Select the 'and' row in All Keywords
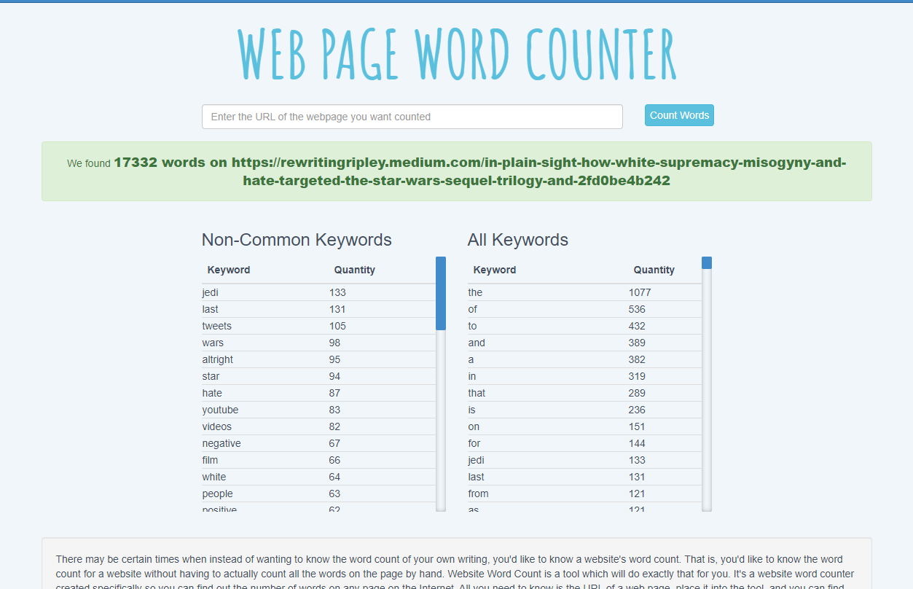Screen dimensions: 913x589 (584, 343)
